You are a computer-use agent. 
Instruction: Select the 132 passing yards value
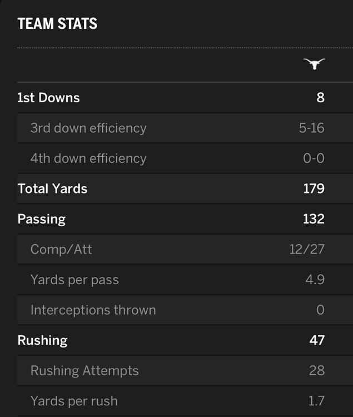click(314, 219)
